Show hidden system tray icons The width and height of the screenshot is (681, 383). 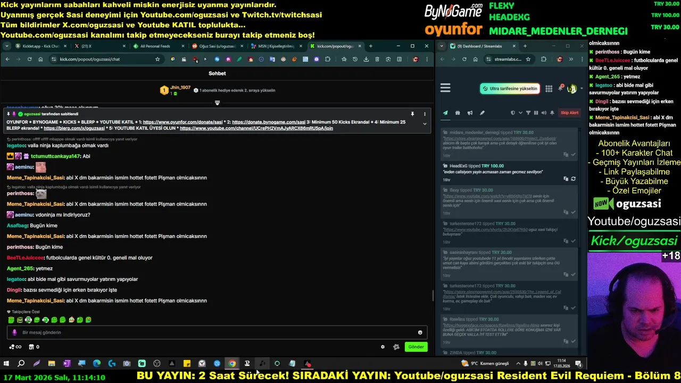(x=519, y=364)
